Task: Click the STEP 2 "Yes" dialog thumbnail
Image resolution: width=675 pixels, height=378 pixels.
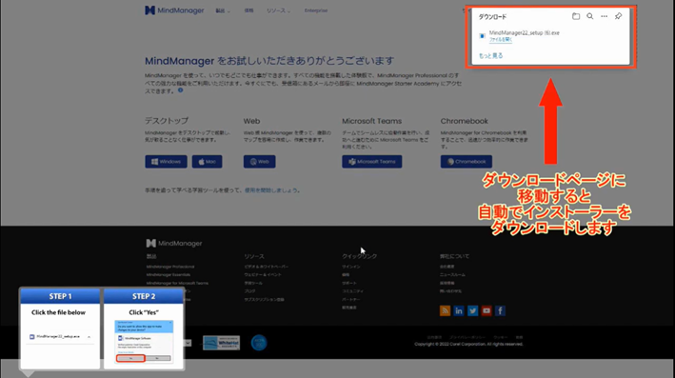Action: (144, 342)
